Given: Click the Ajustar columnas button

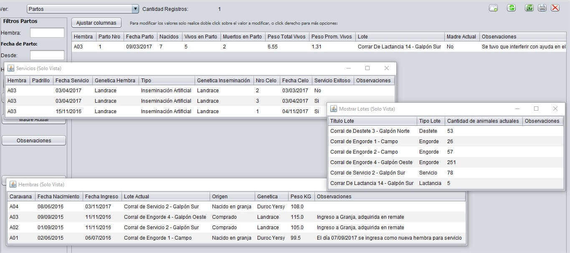Looking at the screenshot, I should [96, 23].
